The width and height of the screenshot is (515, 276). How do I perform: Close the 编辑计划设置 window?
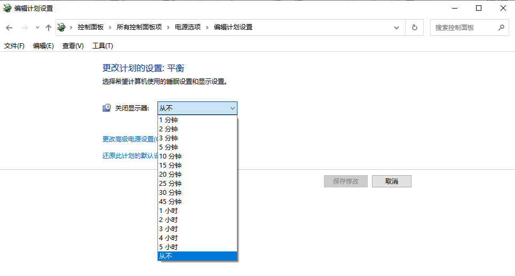pyautogui.click(x=503, y=8)
